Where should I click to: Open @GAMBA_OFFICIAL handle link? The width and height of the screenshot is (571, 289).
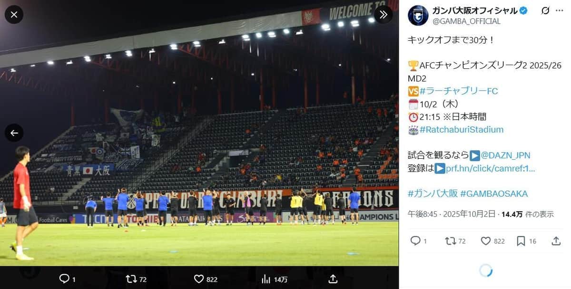pyautogui.click(x=466, y=21)
